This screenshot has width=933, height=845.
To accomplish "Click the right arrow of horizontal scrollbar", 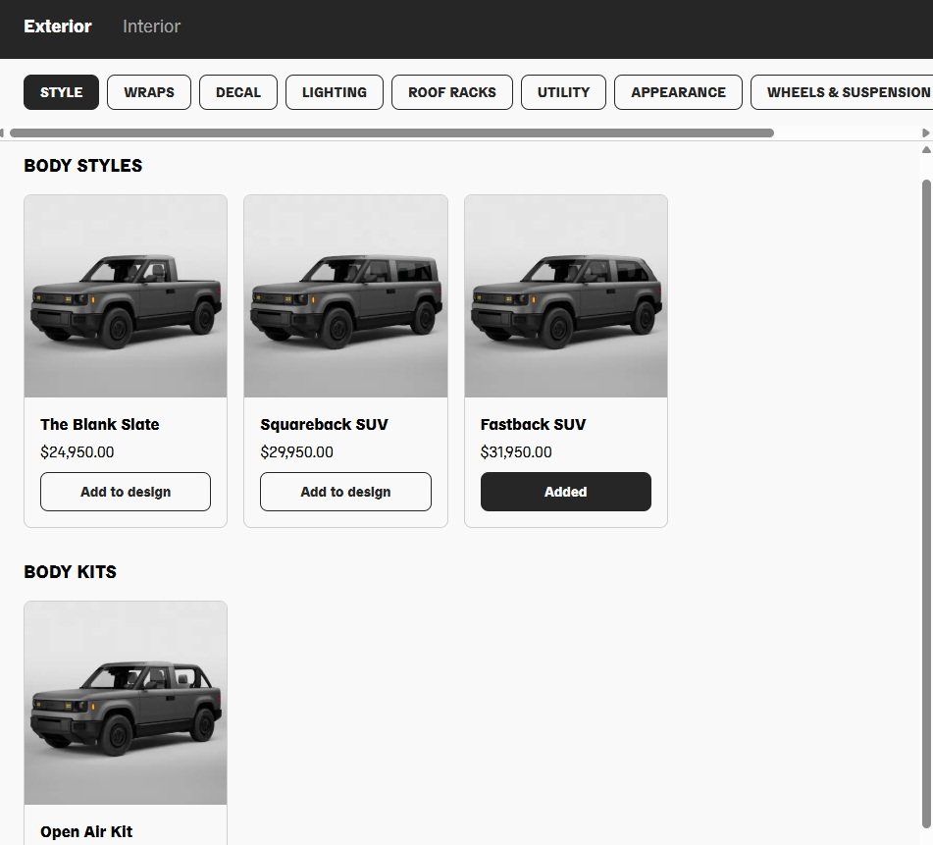I will pos(926,132).
